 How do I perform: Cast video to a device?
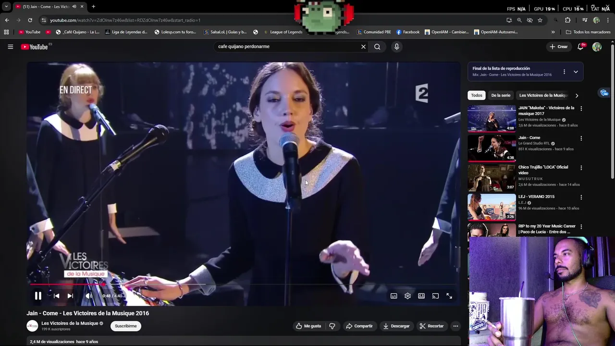435,296
